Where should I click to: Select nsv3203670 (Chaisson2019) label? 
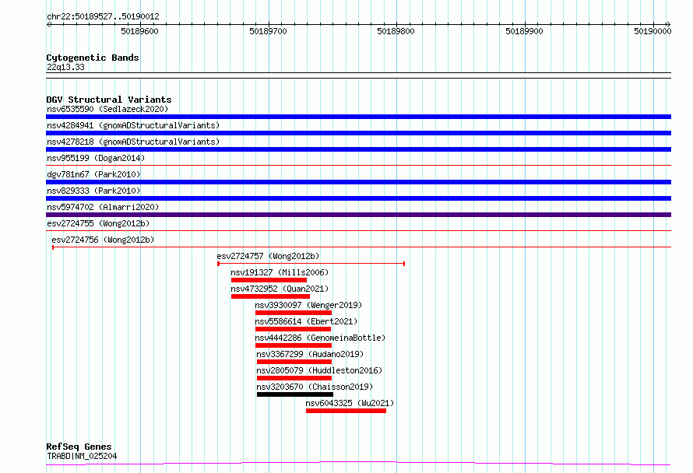point(315,387)
